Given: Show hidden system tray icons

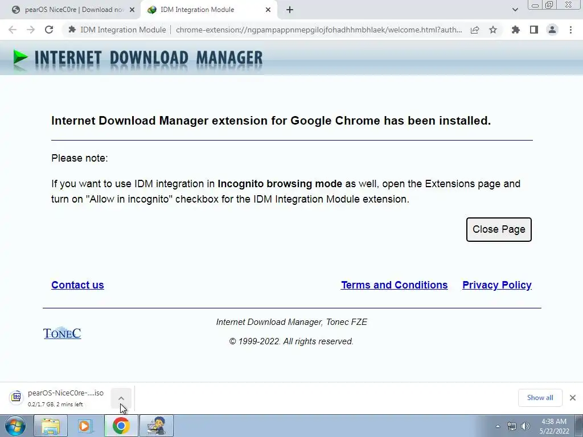Looking at the screenshot, I should coord(498,426).
